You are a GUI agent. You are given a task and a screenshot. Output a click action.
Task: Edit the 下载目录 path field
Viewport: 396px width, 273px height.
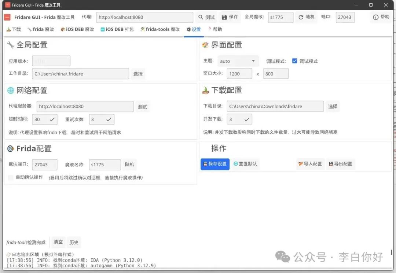(275, 106)
